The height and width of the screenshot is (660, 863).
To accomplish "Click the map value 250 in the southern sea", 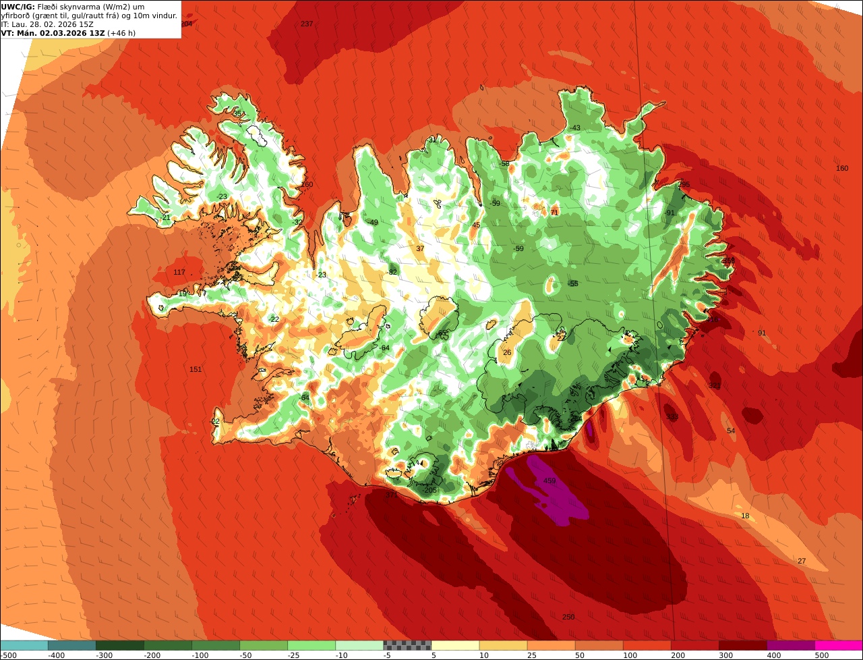I will click(x=568, y=617).
